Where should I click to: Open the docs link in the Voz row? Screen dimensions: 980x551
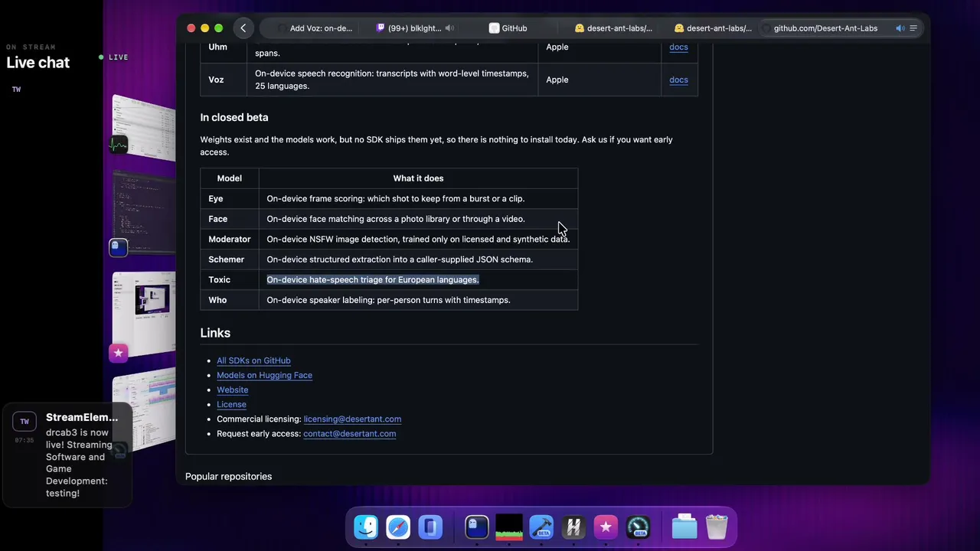pyautogui.click(x=678, y=80)
